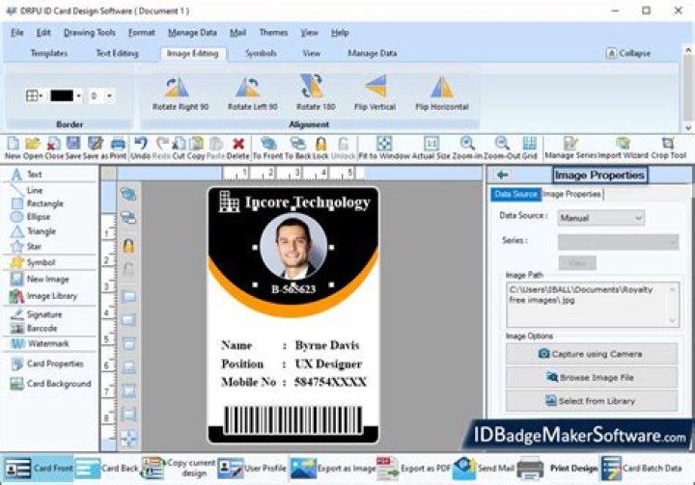Rotate the image 180 degrees

[312, 86]
